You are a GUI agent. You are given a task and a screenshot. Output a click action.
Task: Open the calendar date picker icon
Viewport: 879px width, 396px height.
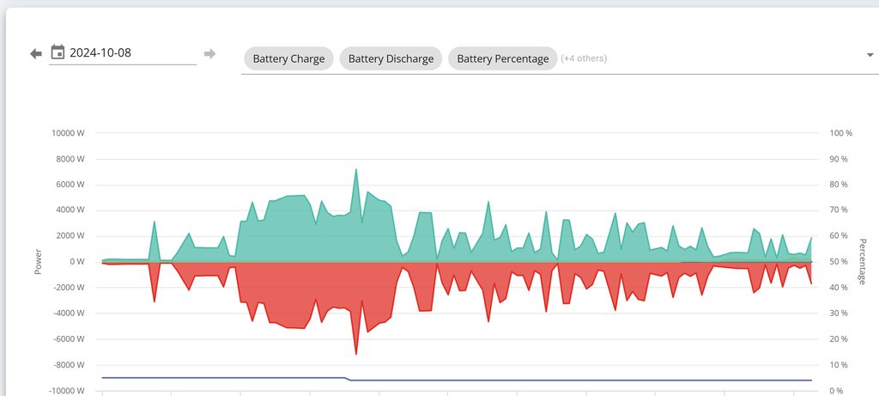tap(58, 52)
